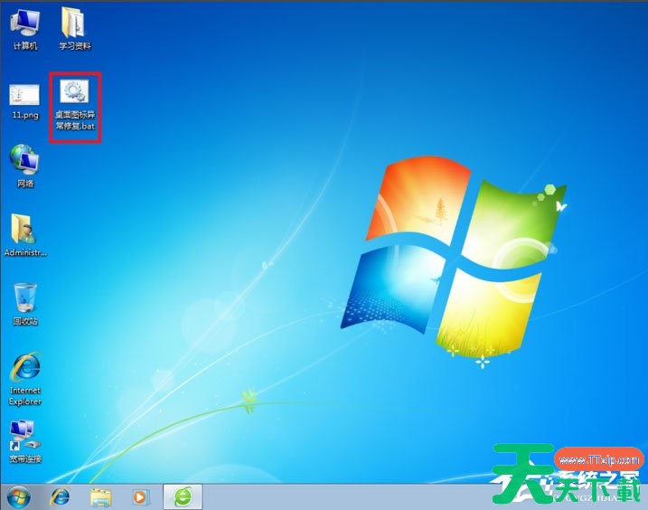648x510 pixels.
Task: Select the Administrator user folder icon
Action: [x=25, y=234]
